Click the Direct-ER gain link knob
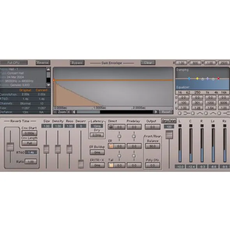This screenshot has width=230, height=231. click(x=119, y=136)
